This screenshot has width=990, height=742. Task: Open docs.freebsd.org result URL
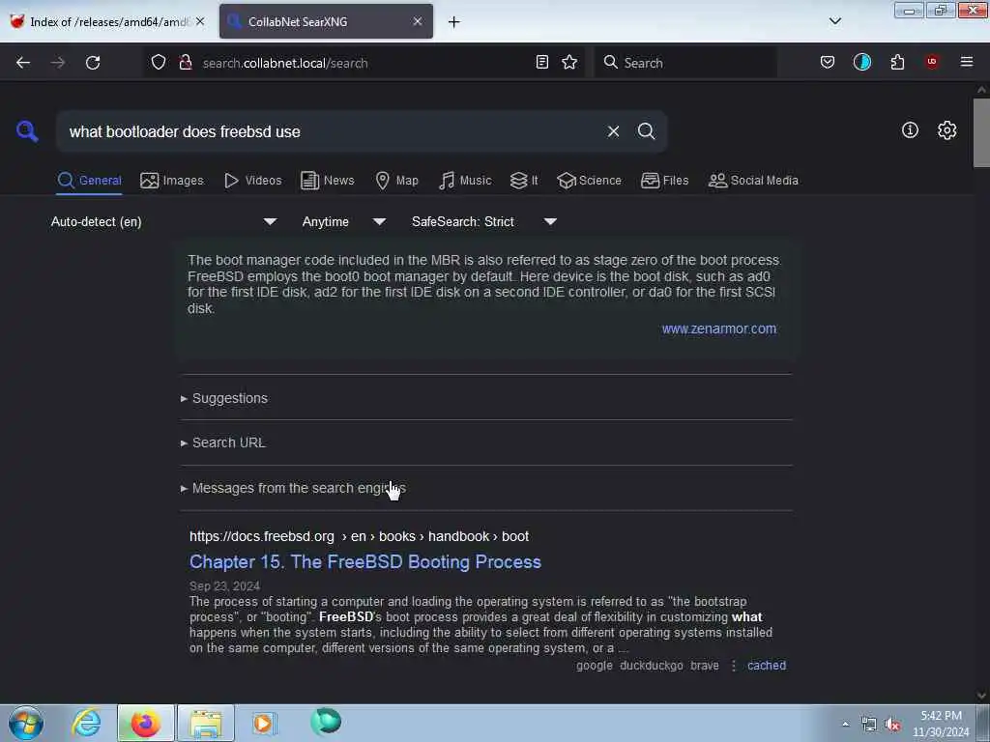[359, 536]
